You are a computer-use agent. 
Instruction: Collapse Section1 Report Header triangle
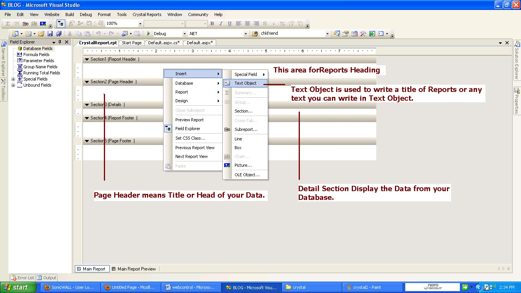(87, 60)
